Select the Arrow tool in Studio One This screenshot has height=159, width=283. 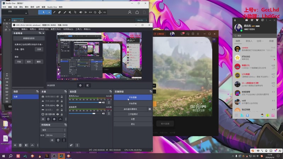[x=44, y=12]
